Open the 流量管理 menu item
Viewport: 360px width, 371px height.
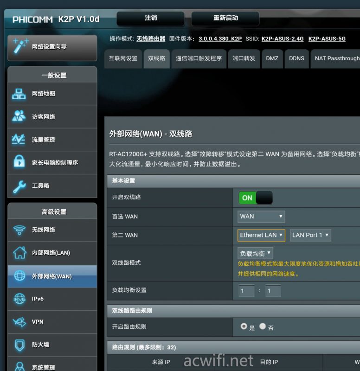click(52, 140)
